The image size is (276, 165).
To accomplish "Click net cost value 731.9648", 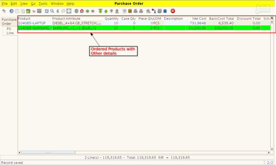I will (x=196, y=23).
